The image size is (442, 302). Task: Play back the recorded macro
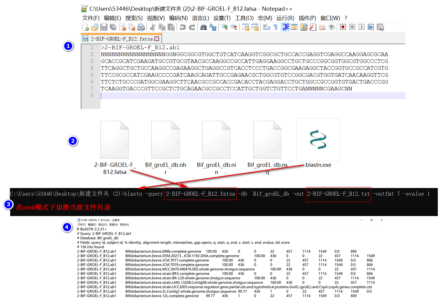pyautogui.click(x=362, y=27)
